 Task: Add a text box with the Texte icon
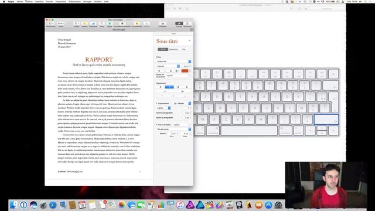pos(101,23)
